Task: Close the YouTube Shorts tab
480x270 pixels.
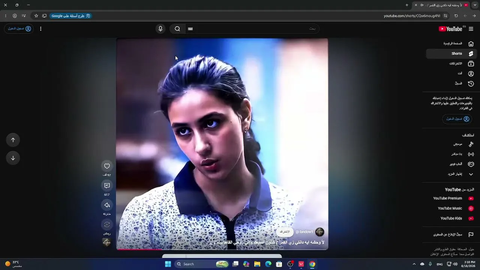Action: [416, 5]
